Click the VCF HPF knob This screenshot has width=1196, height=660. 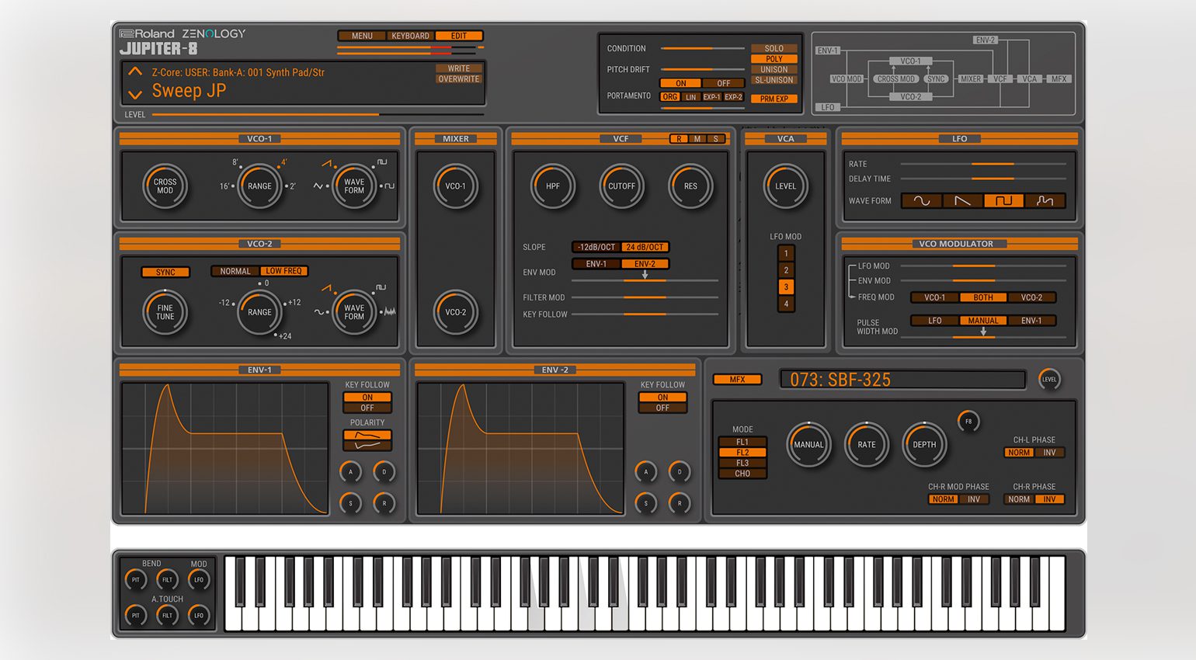coord(553,186)
